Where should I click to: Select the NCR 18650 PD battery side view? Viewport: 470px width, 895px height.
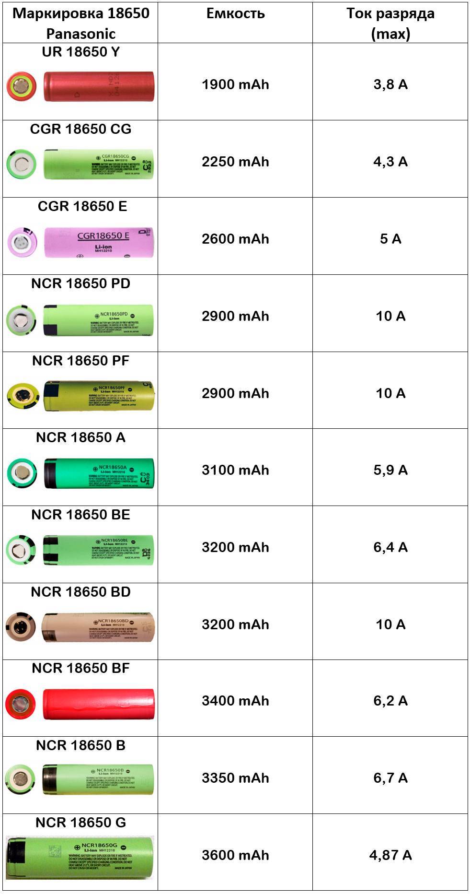click(x=99, y=319)
